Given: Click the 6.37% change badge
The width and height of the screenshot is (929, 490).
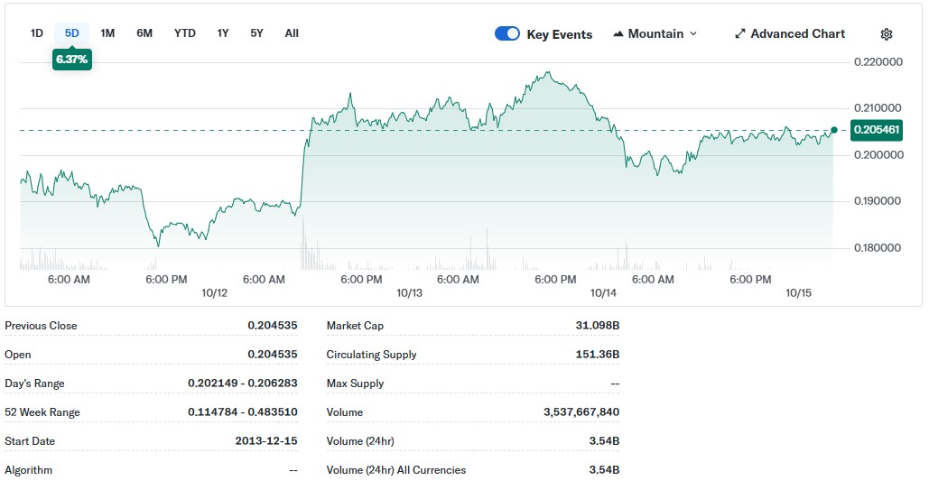Looking at the screenshot, I should [x=72, y=60].
